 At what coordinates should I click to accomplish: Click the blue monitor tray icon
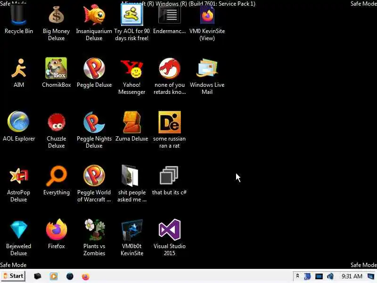[x=319, y=276]
